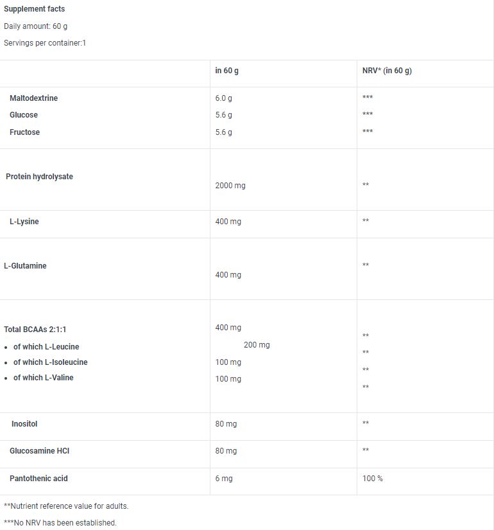
Task: Click the Inositol row label
Action: tap(24, 424)
